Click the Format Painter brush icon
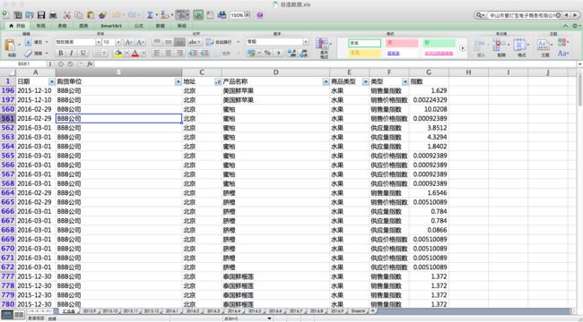 point(102,15)
